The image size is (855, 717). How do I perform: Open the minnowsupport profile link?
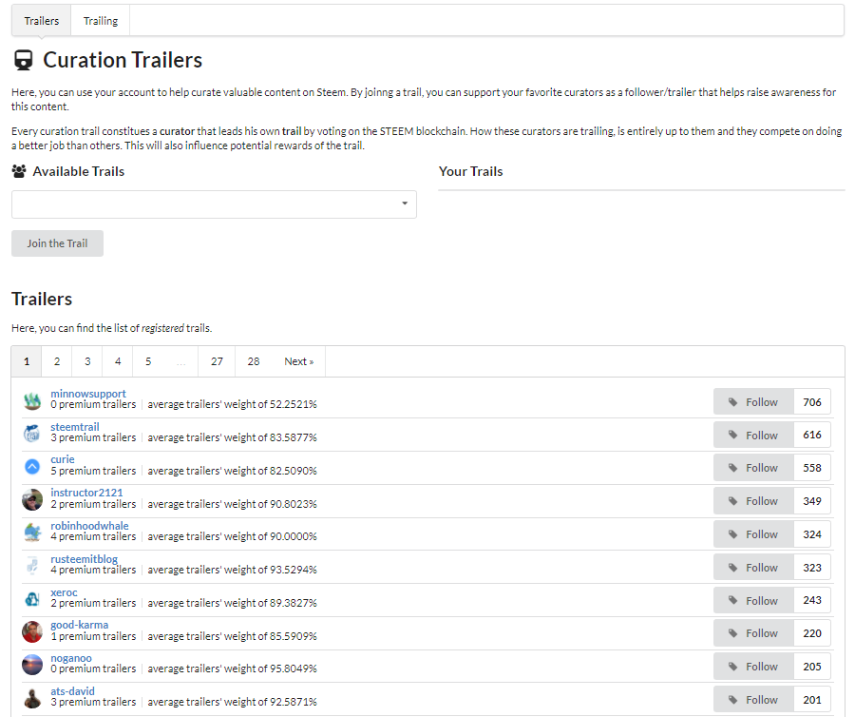click(x=88, y=394)
